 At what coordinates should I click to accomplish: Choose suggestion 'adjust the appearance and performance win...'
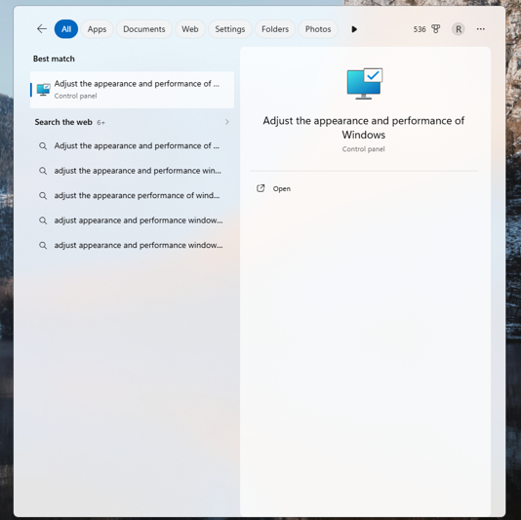click(132, 171)
